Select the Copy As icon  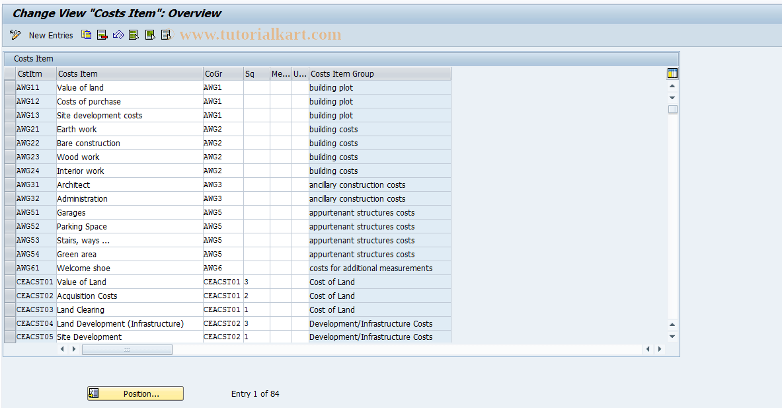[86, 34]
